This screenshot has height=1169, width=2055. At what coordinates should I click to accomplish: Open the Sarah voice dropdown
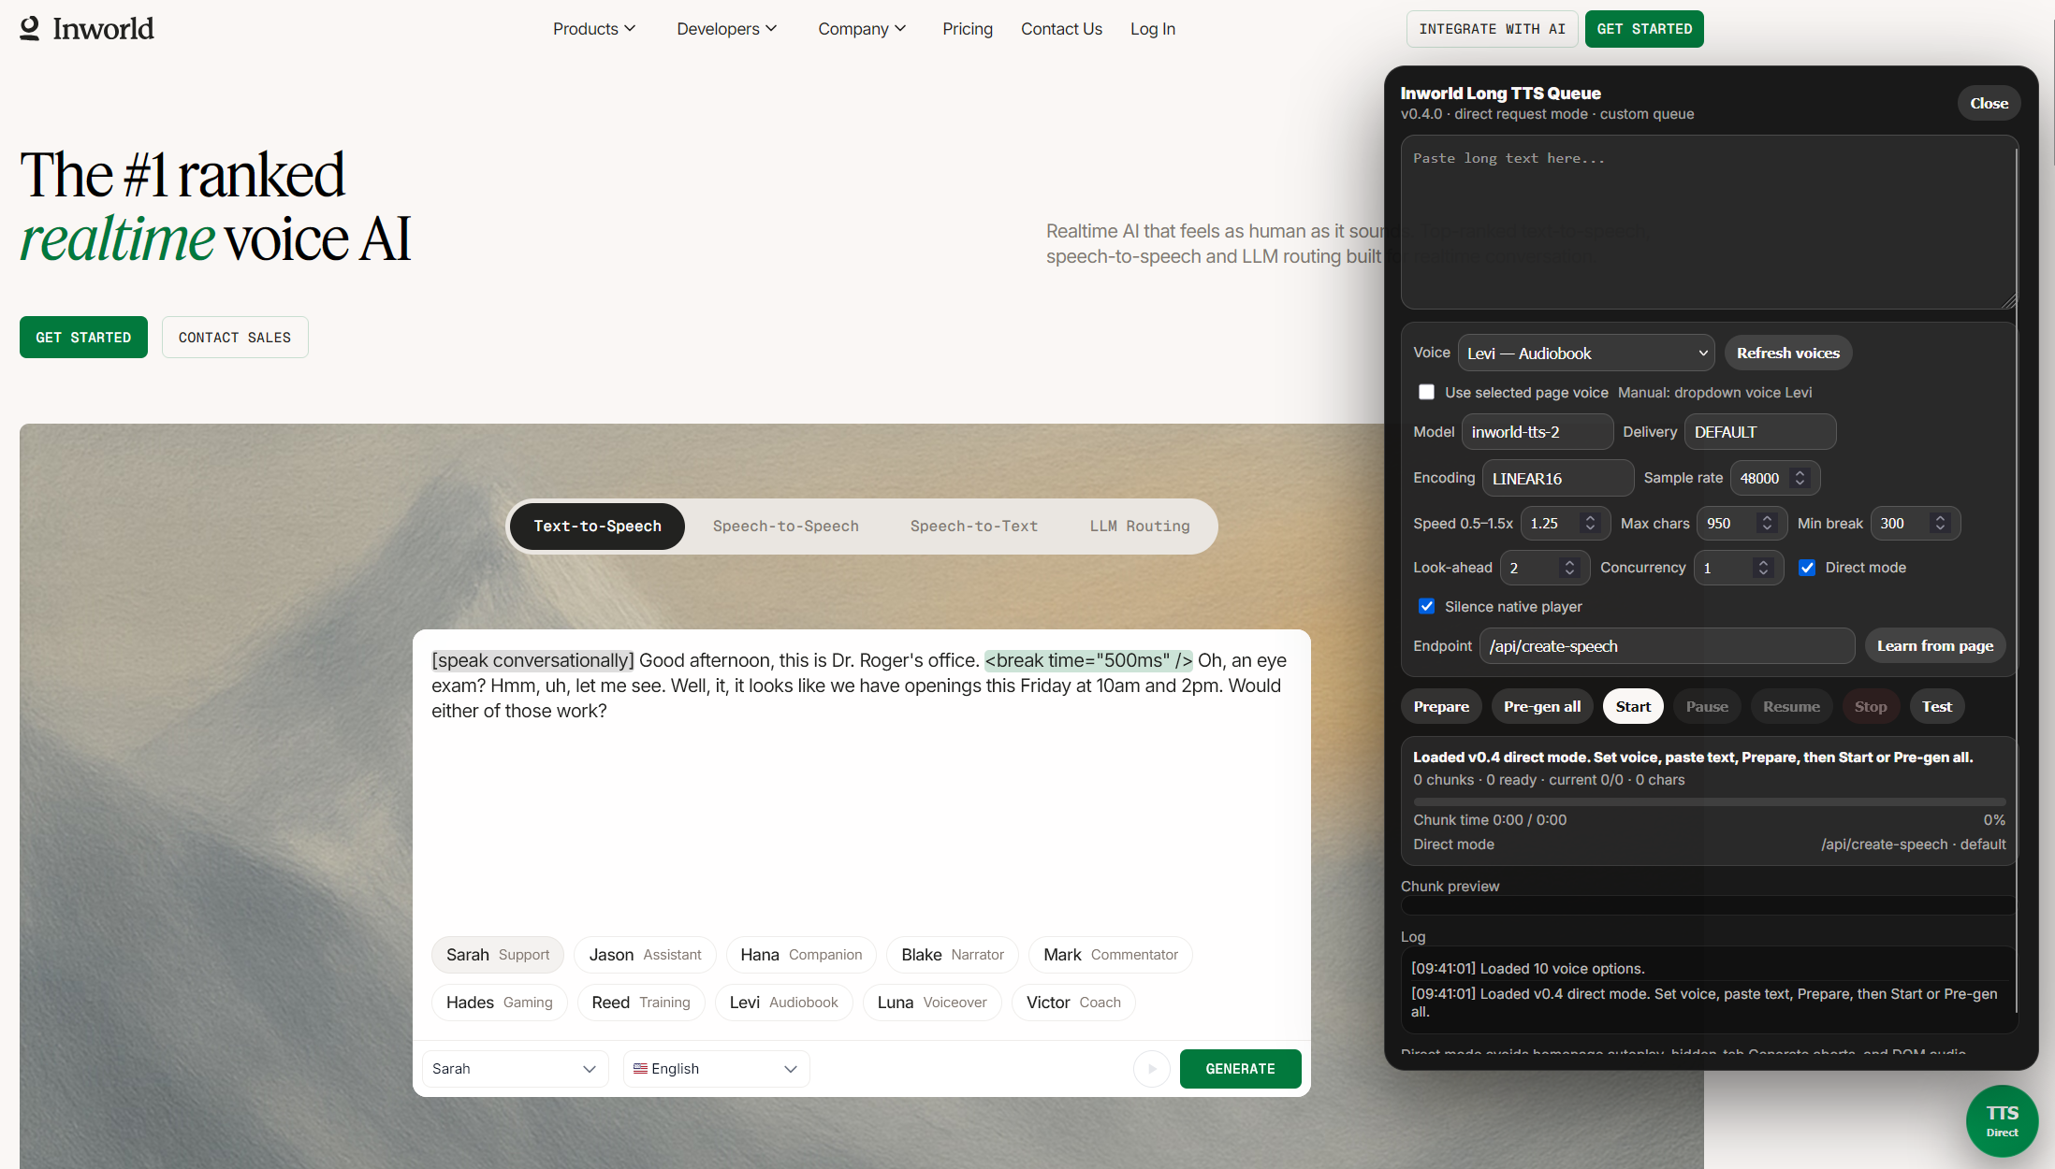[x=515, y=1069]
